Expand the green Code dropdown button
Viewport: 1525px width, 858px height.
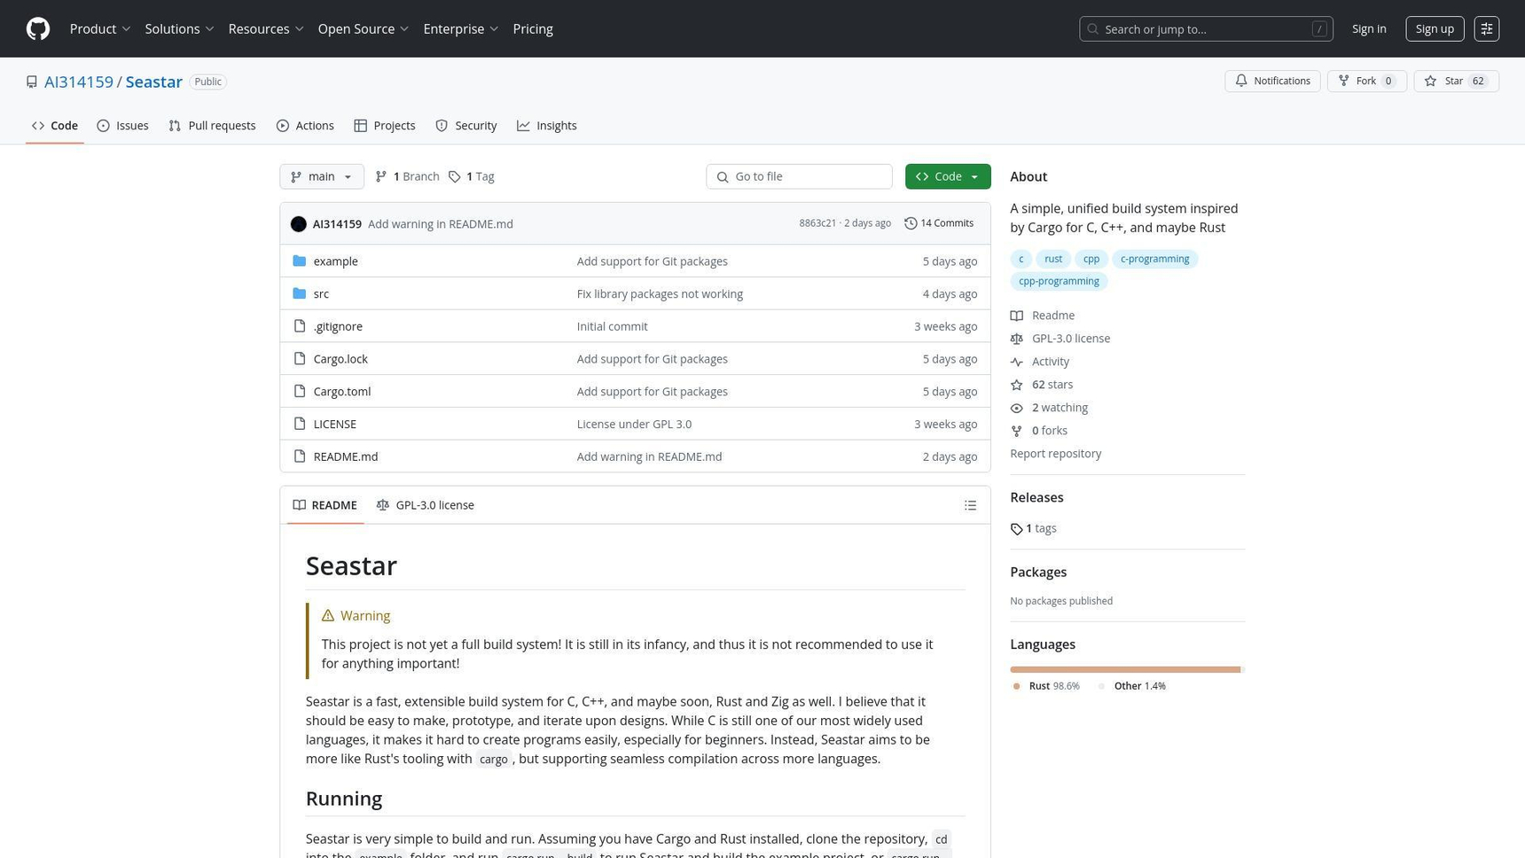948,176
